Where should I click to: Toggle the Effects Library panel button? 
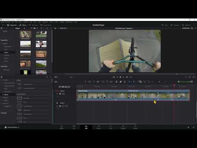point(23,25)
